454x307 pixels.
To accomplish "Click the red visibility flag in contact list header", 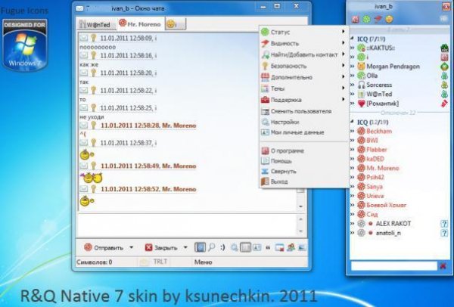I will 378,19.
